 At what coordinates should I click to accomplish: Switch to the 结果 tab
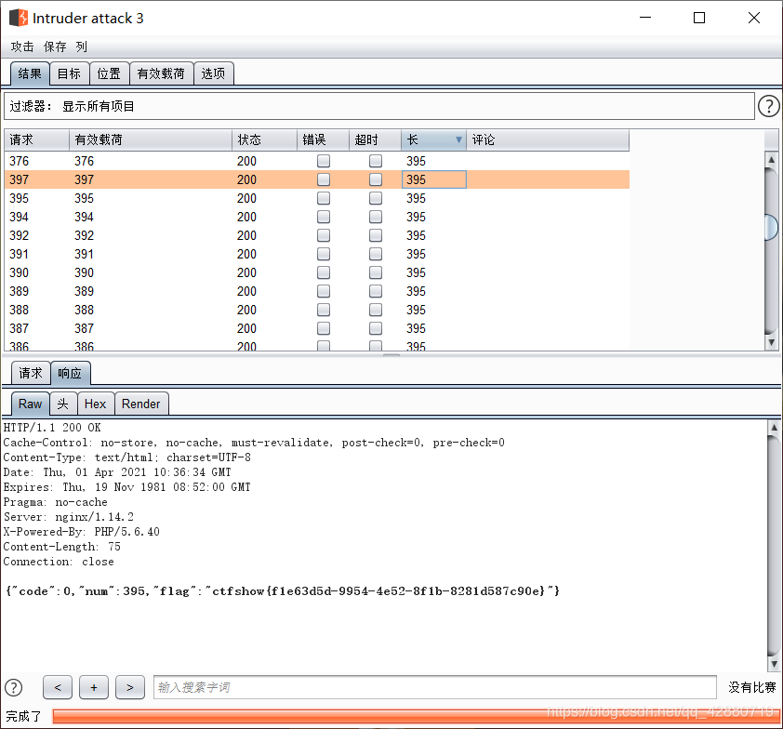pos(30,73)
